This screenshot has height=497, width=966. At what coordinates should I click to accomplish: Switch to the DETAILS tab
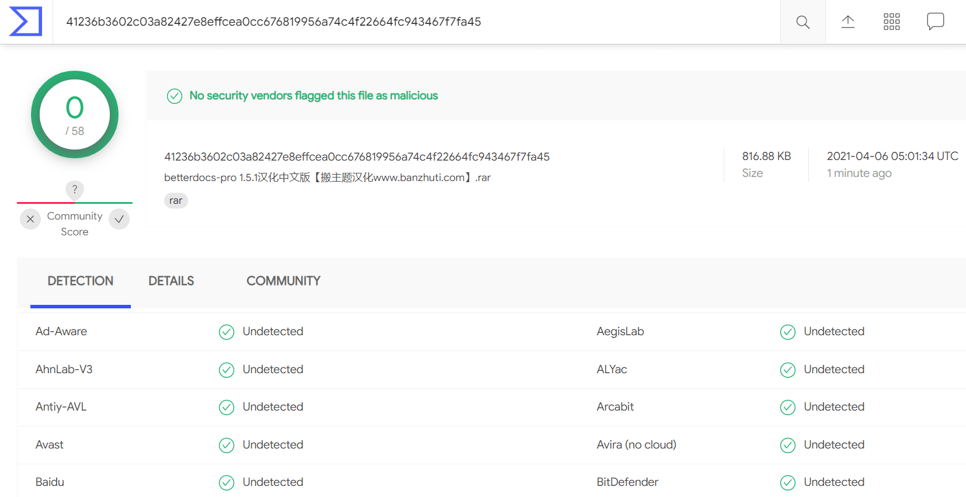click(x=171, y=281)
